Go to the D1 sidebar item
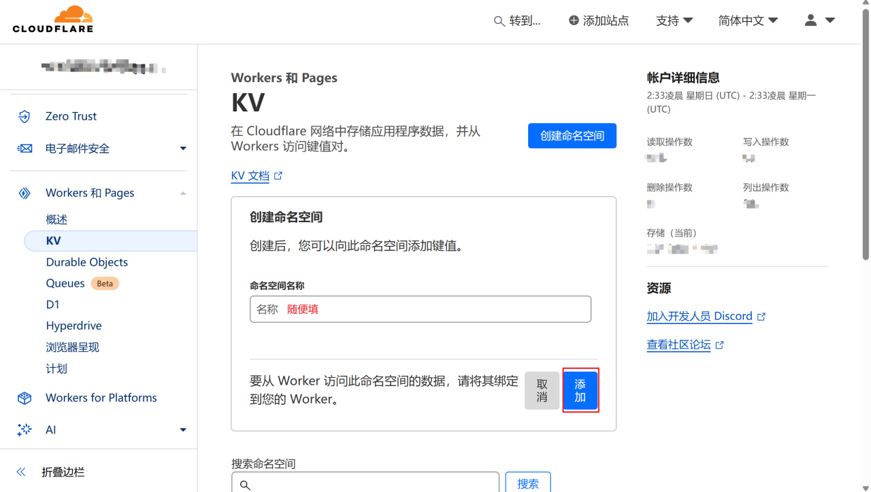The image size is (871, 492). [53, 304]
